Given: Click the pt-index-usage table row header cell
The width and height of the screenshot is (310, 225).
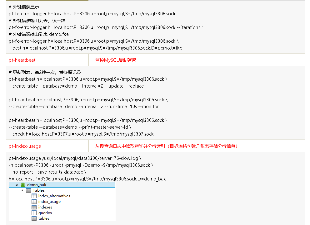Looking at the screenshot, I should pyautogui.click(x=47, y=146).
